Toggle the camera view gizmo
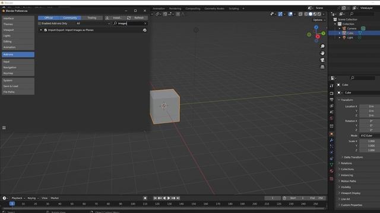The height and width of the screenshot is (213, 380). [x=322, y=60]
